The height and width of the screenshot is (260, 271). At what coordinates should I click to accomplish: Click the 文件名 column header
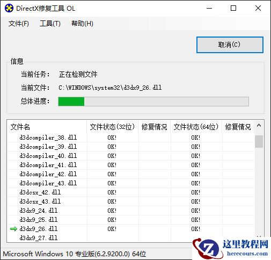pyautogui.click(x=47, y=127)
